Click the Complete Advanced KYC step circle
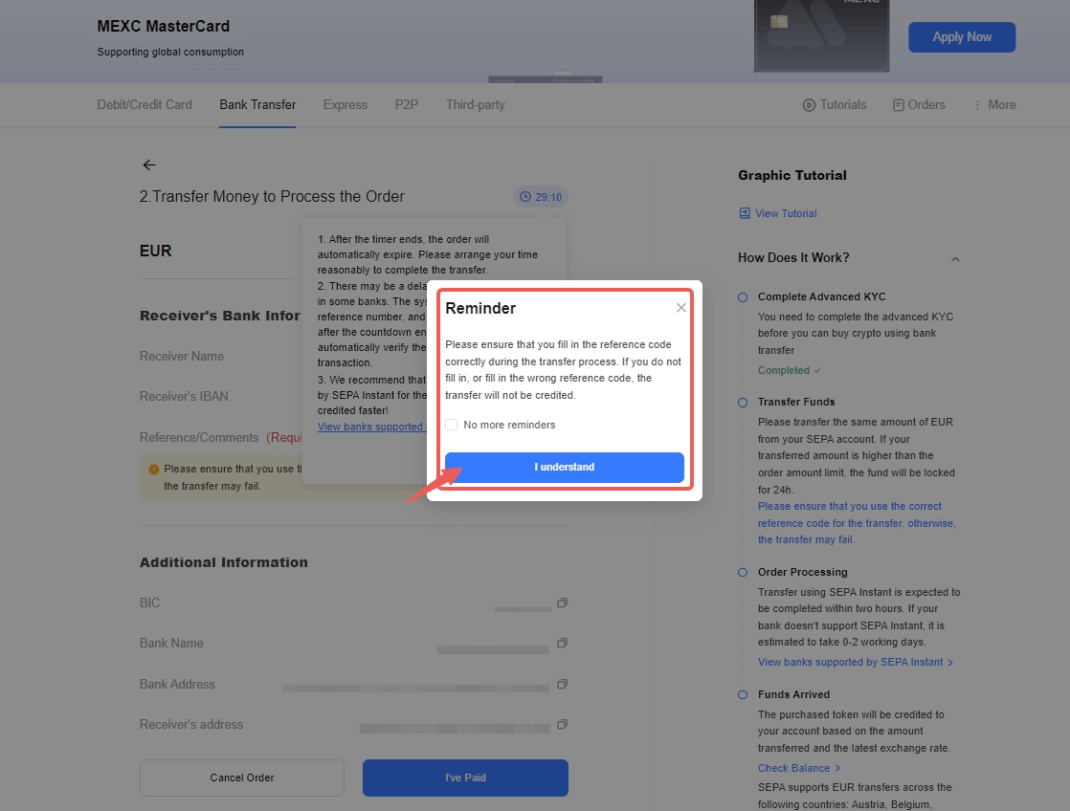The image size is (1070, 811). (743, 297)
